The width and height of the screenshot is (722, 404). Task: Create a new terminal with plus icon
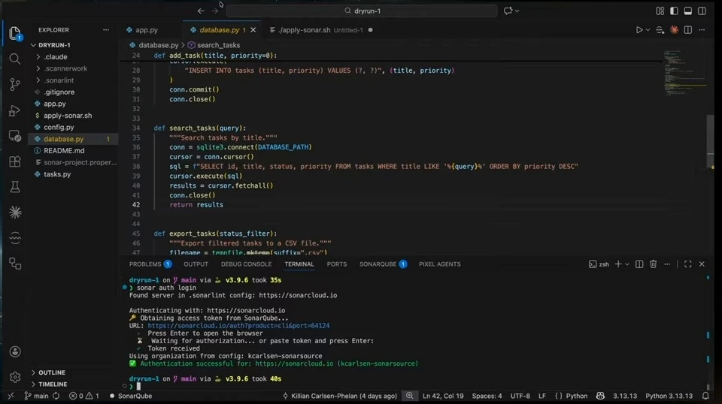618,264
